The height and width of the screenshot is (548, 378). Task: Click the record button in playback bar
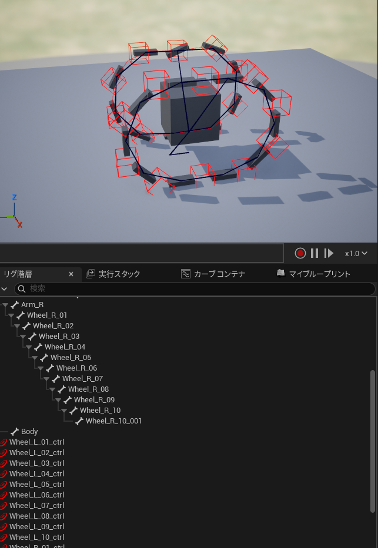300,253
